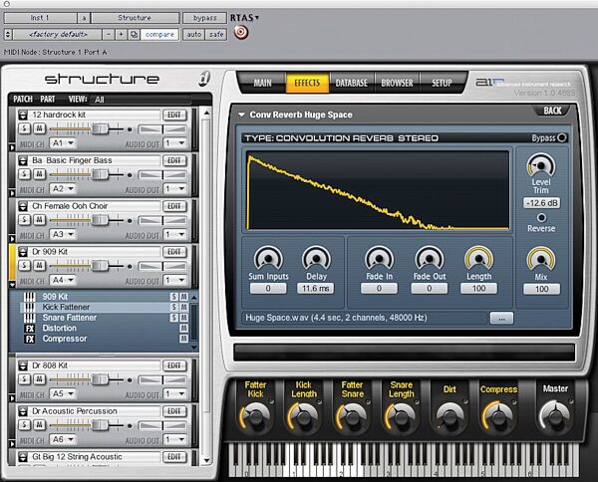The image size is (598, 482).
Task: Open AUDIO OUT dropdown for Ch Female Ooh Choir
Action: [175, 235]
